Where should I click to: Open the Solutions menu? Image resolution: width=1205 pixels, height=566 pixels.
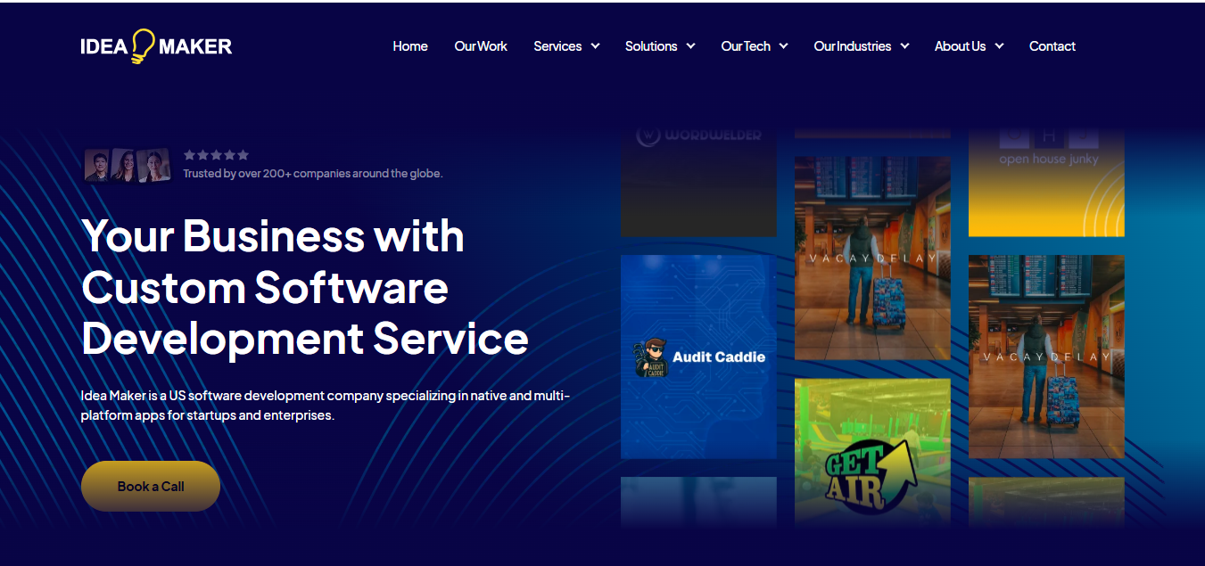coord(651,46)
